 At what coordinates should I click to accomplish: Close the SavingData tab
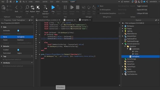90,20
